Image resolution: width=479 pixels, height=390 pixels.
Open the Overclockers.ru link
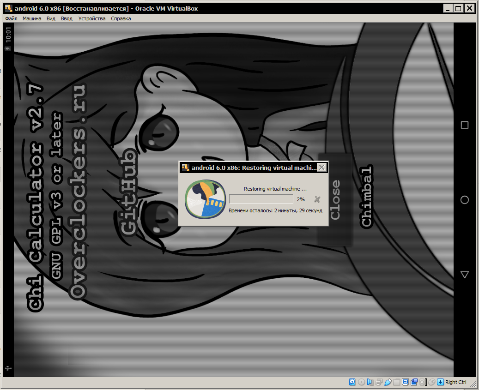coord(78,192)
